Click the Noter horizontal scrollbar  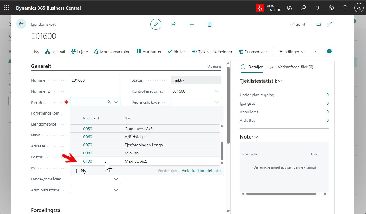tap(281, 194)
